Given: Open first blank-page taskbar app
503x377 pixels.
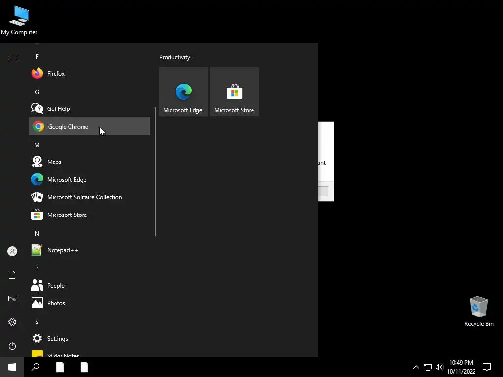Looking at the screenshot, I should click(60, 367).
